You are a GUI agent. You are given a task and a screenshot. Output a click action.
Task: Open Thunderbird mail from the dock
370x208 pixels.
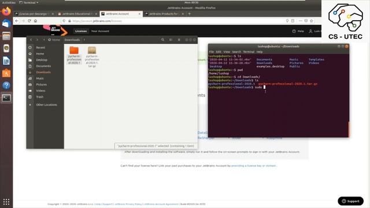coord(6,24)
